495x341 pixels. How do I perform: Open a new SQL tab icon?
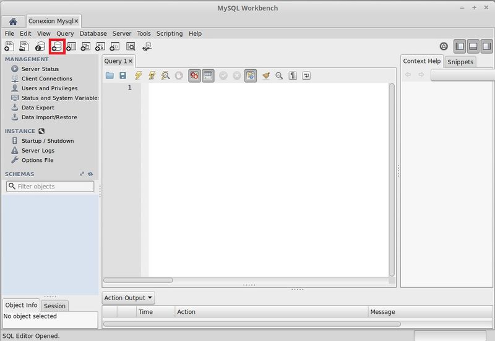coord(9,47)
